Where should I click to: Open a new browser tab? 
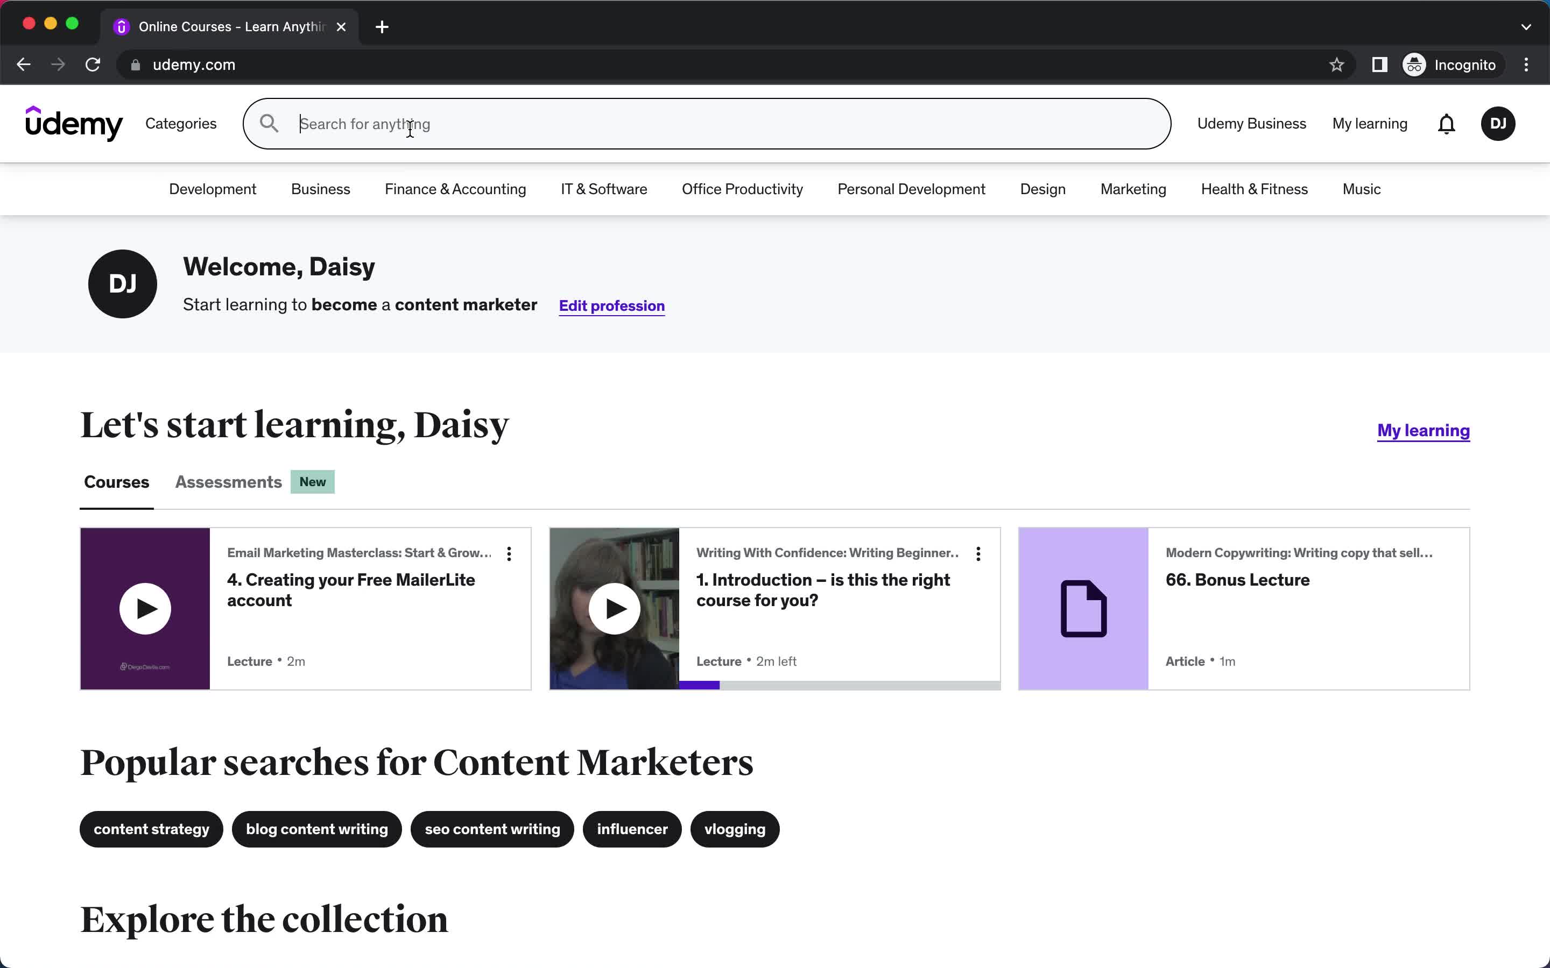(x=382, y=27)
